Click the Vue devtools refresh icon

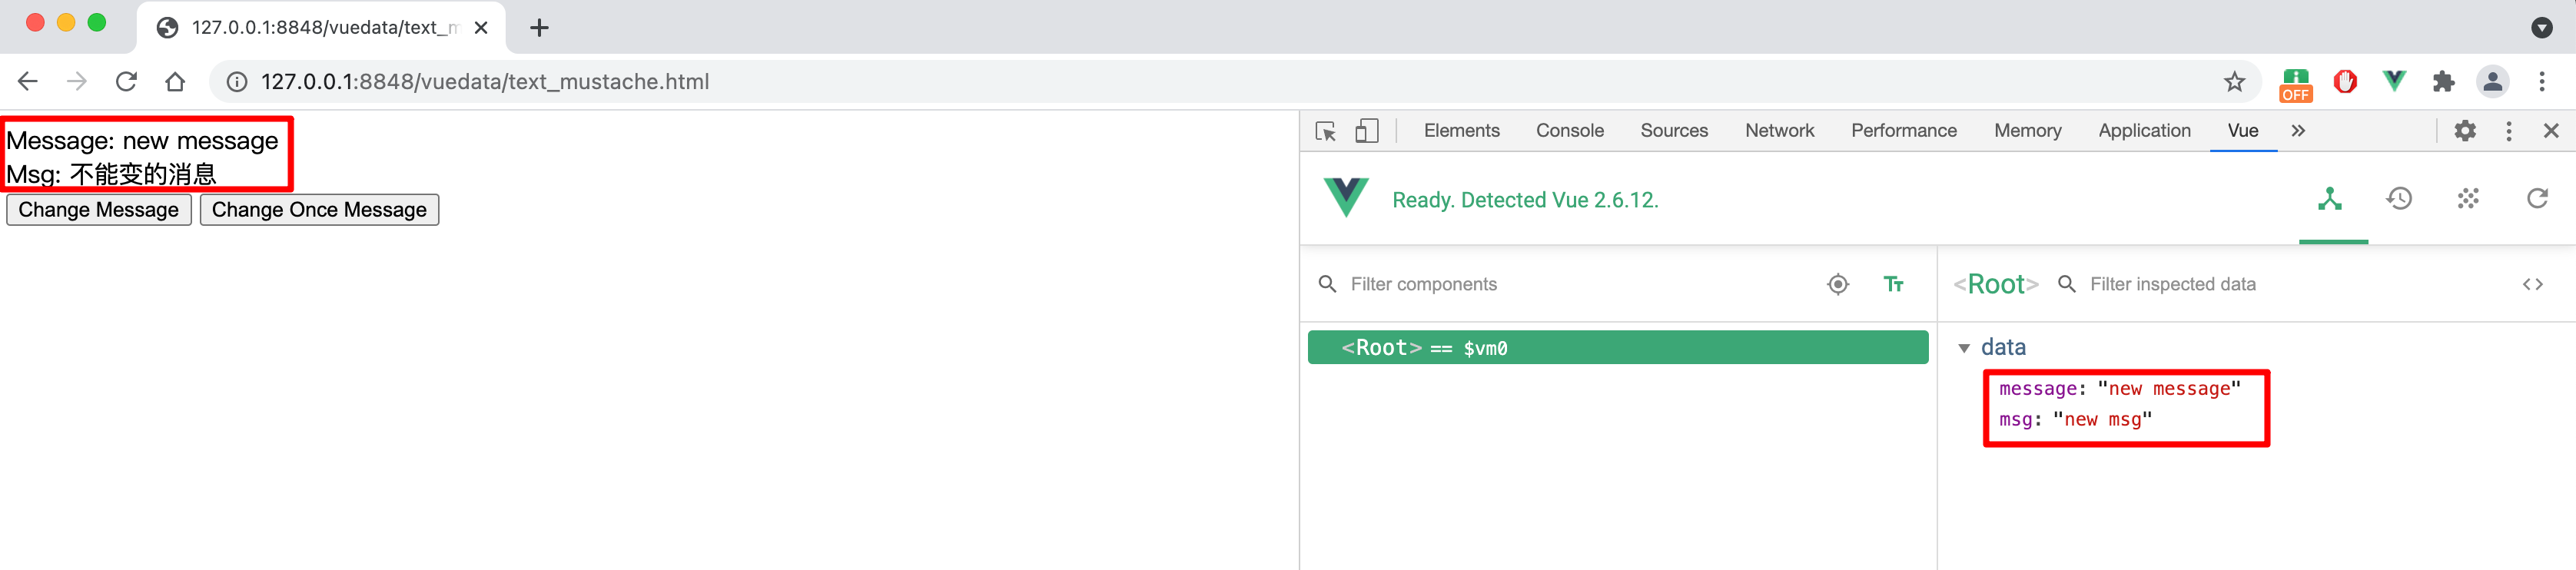2537,199
